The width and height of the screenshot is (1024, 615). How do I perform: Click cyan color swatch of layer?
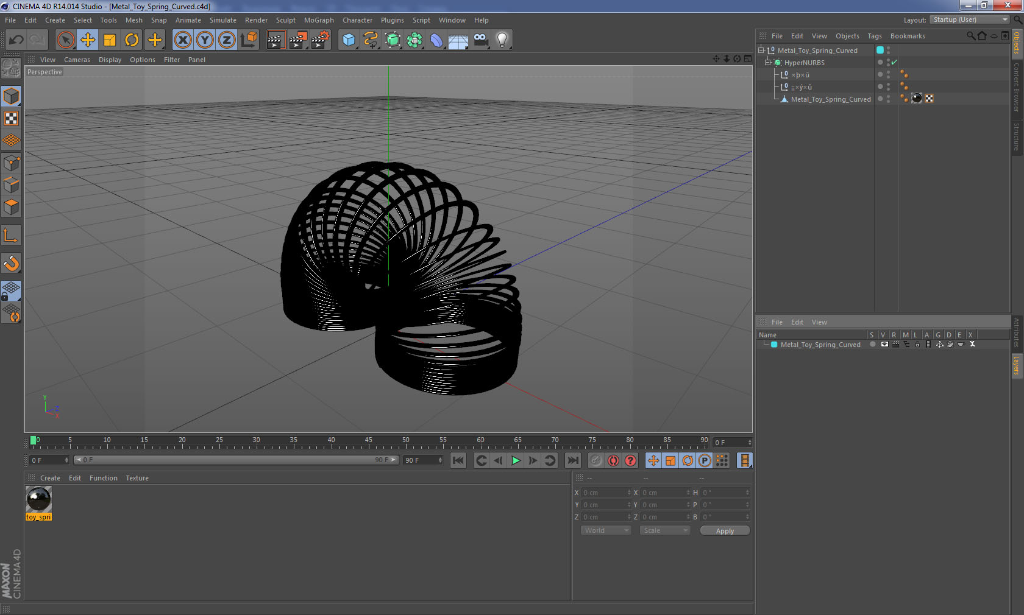(x=774, y=344)
